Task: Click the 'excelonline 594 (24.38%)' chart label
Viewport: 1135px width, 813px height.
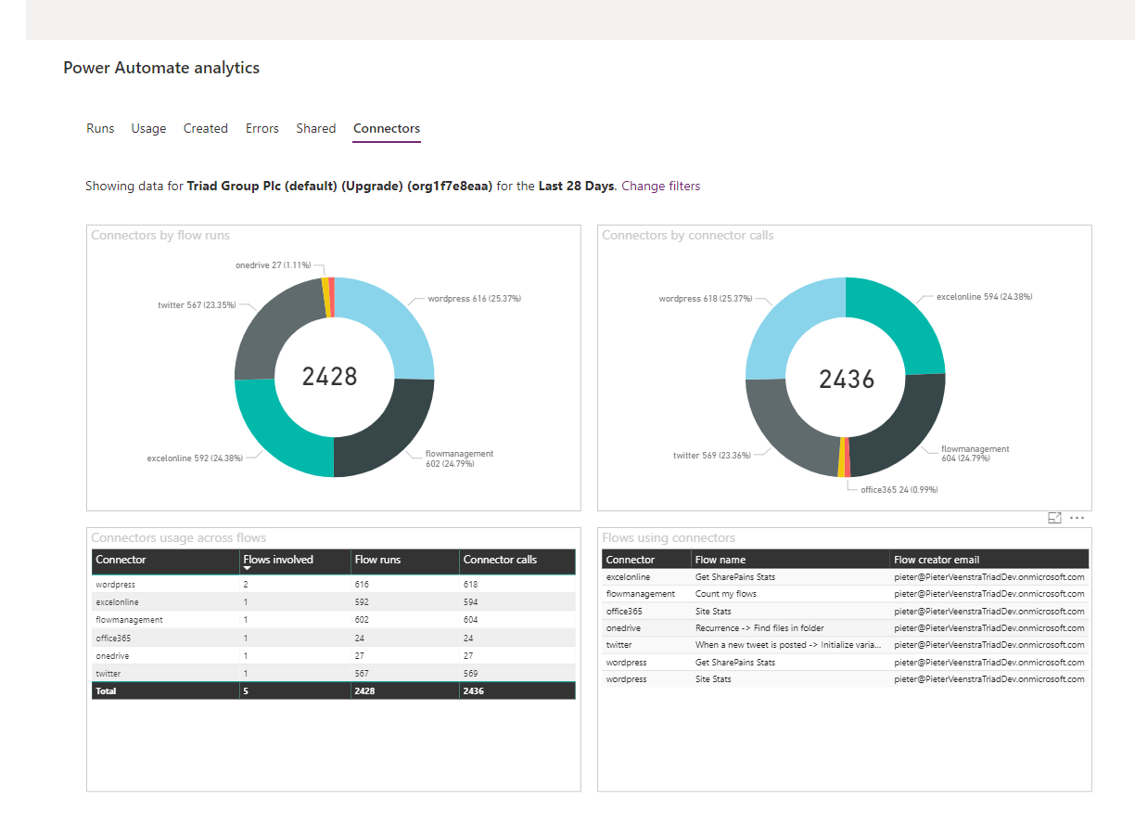Action: (x=984, y=297)
